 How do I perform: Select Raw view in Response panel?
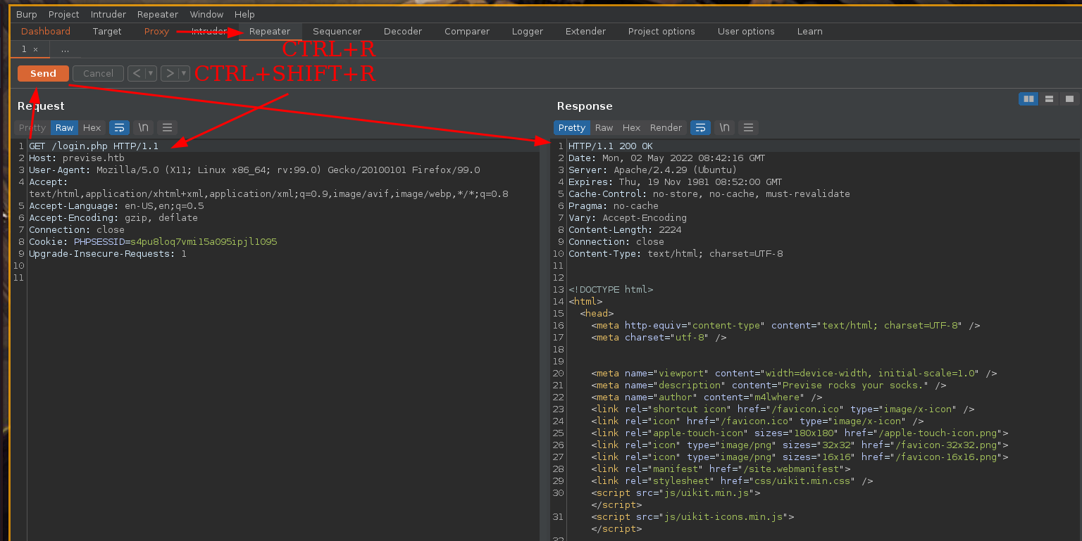(x=604, y=127)
